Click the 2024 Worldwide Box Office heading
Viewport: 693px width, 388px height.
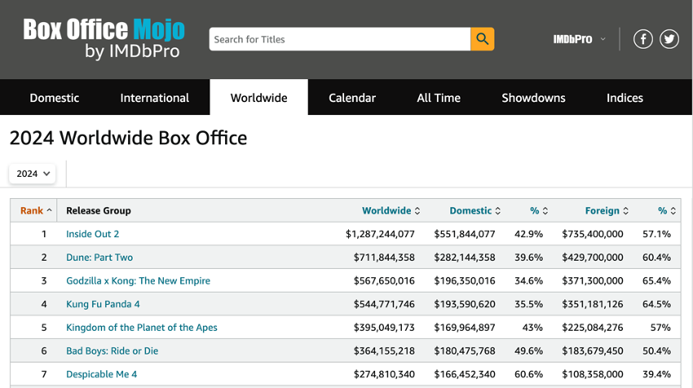(128, 138)
